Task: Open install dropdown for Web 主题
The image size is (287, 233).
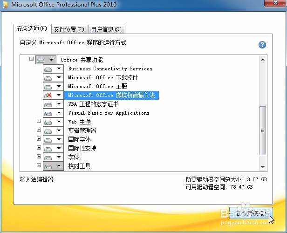Action: pyautogui.click(x=53, y=122)
